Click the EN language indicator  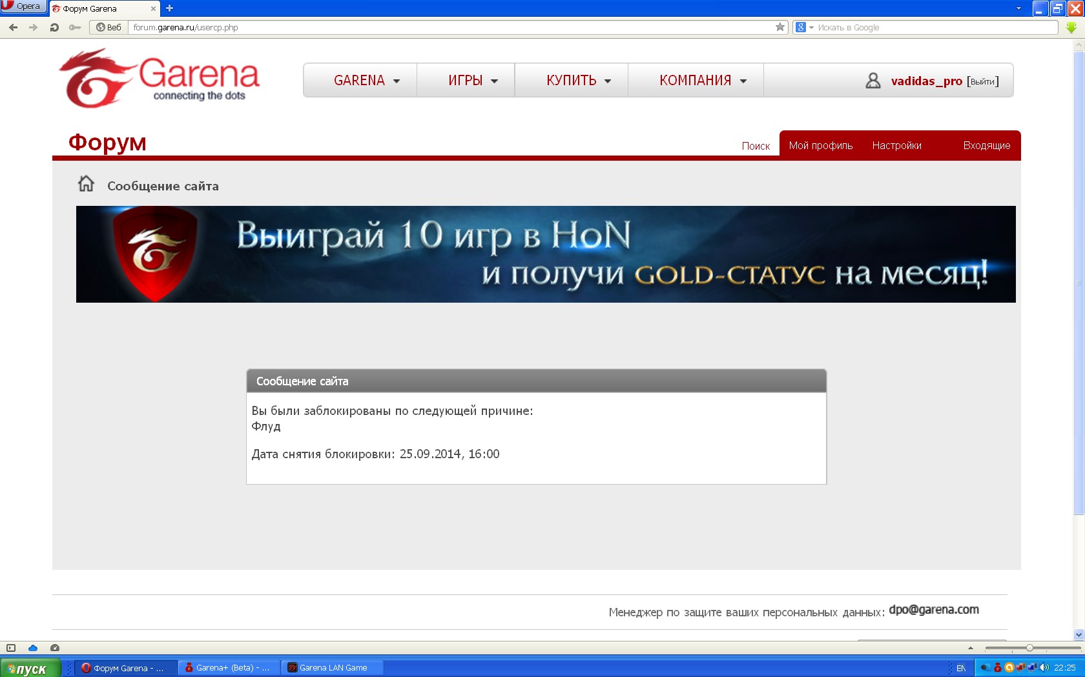click(961, 668)
